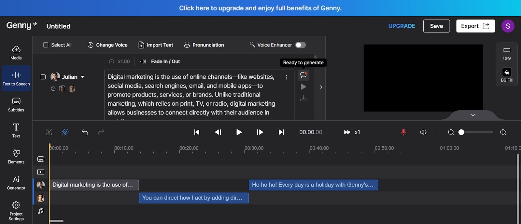Open Project Settings
The width and height of the screenshot is (521, 224).
point(16,211)
